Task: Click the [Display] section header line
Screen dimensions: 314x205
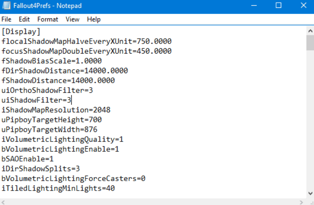Action: point(21,31)
